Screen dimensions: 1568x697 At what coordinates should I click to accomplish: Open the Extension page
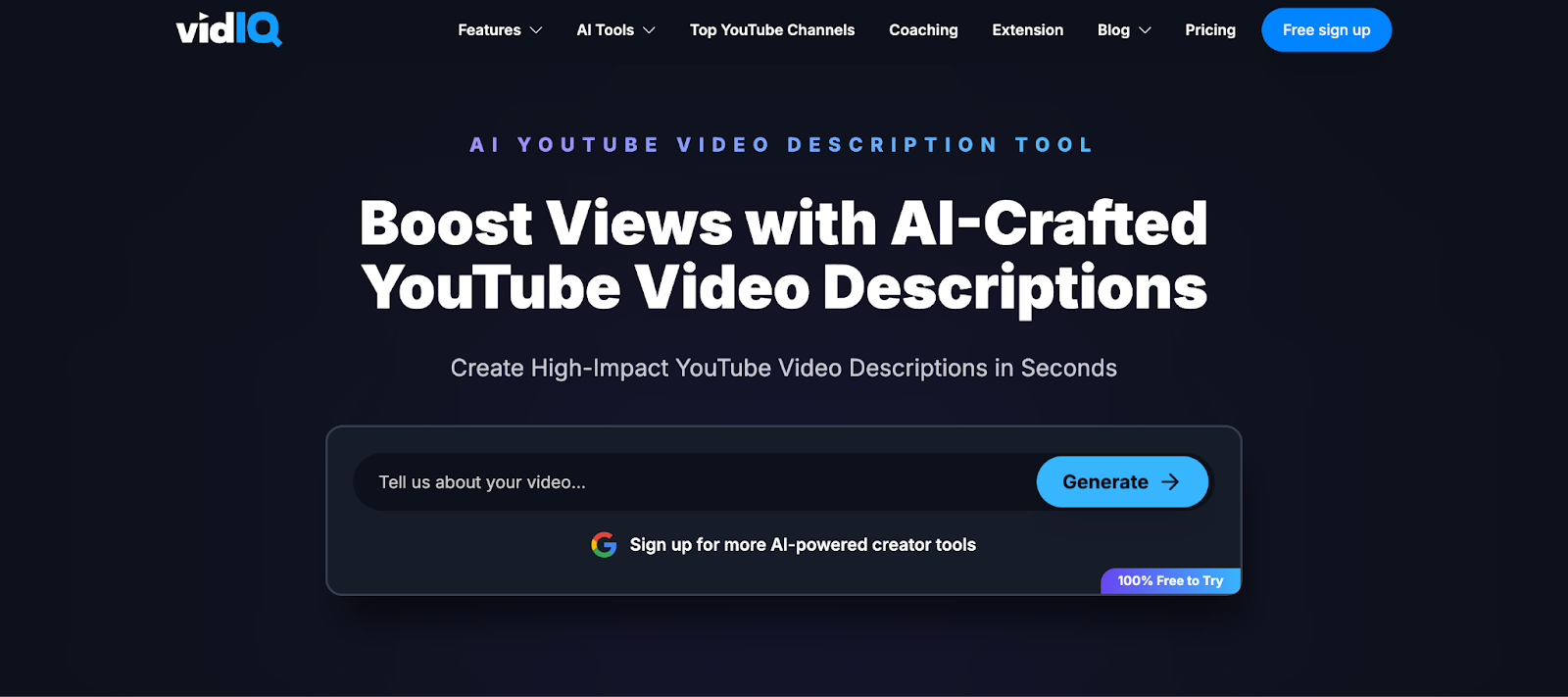coord(1027,30)
